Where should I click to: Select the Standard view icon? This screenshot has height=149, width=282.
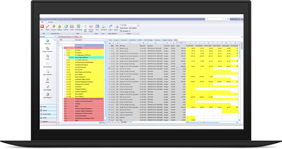click(104, 26)
